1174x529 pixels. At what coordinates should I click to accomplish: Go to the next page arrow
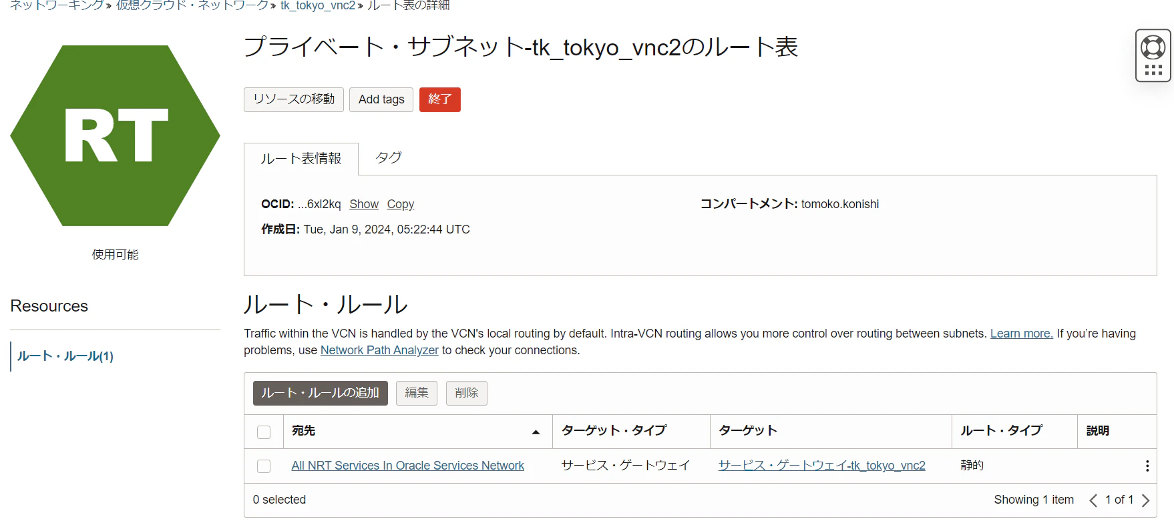tap(1145, 500)
